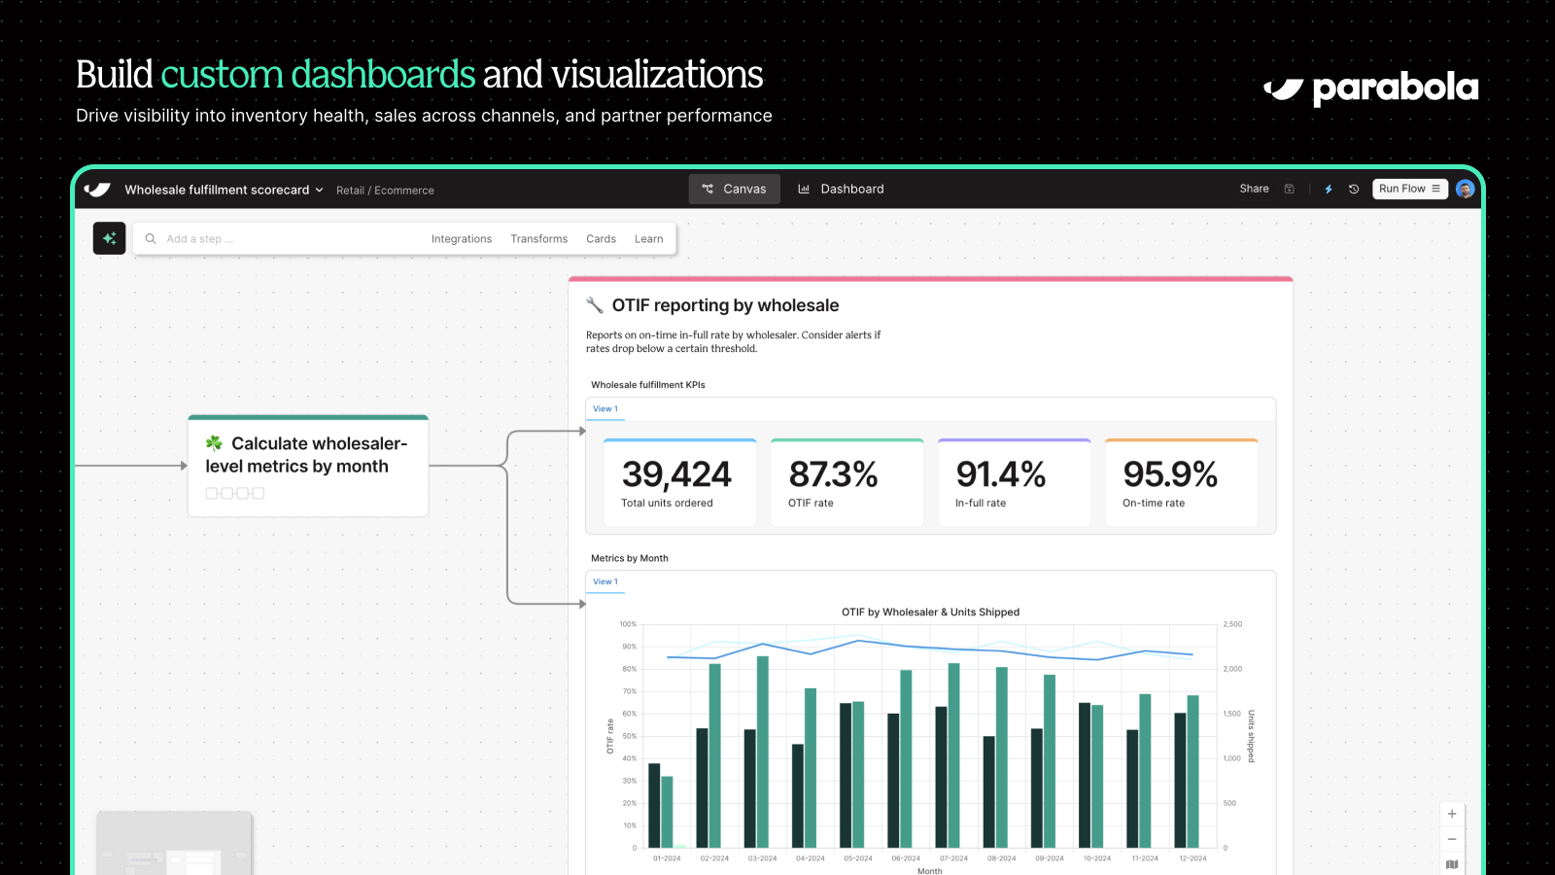Image resolution: width=1555 pixels, height=875 pixels.
Task: Open the Wholesale fulfillment scorecard dropdown
Action: (224, 190)
